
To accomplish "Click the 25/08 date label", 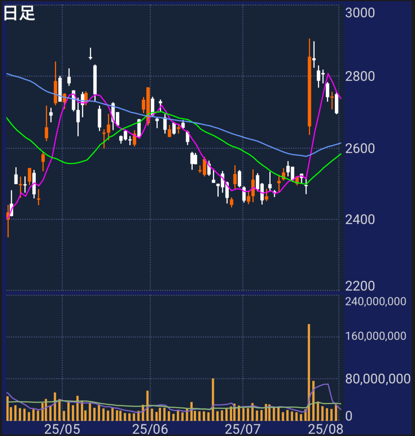I will (x=326, y=429).
